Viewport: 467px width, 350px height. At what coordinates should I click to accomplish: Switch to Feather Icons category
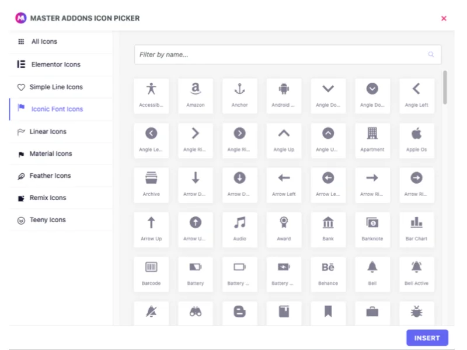point(61,176)
